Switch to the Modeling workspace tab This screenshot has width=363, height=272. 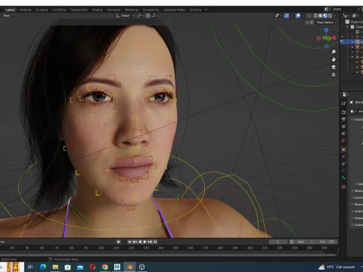click(x=25, y=10)
